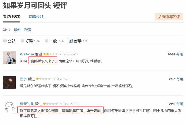Select the 全部 radio button
186x124 pixels.
(5, 41)
